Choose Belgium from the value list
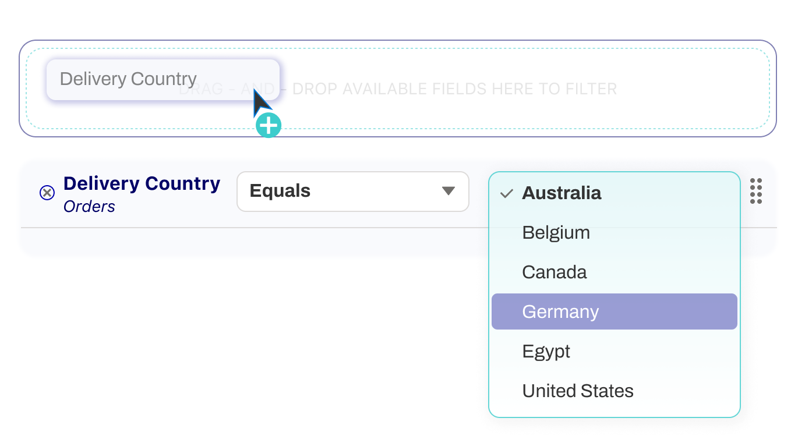Image resolution: width=798 pixels, height=439 pixels. point(556,233)
